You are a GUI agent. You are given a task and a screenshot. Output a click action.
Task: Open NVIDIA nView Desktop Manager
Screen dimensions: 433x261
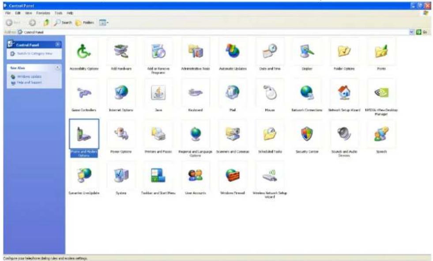[381, 93]
